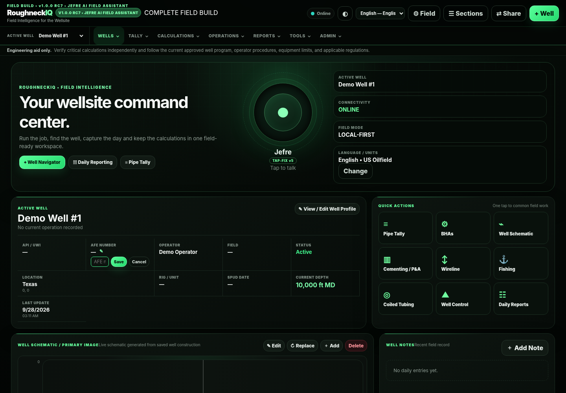The width and height of the screenshot is (566, 393).
Task: Edit the well schematic image
Action: click(274, 346)
